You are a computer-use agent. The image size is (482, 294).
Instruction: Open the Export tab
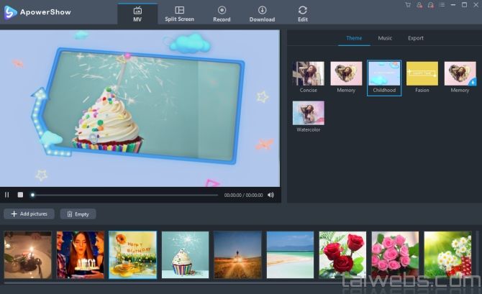coord(416,38)
